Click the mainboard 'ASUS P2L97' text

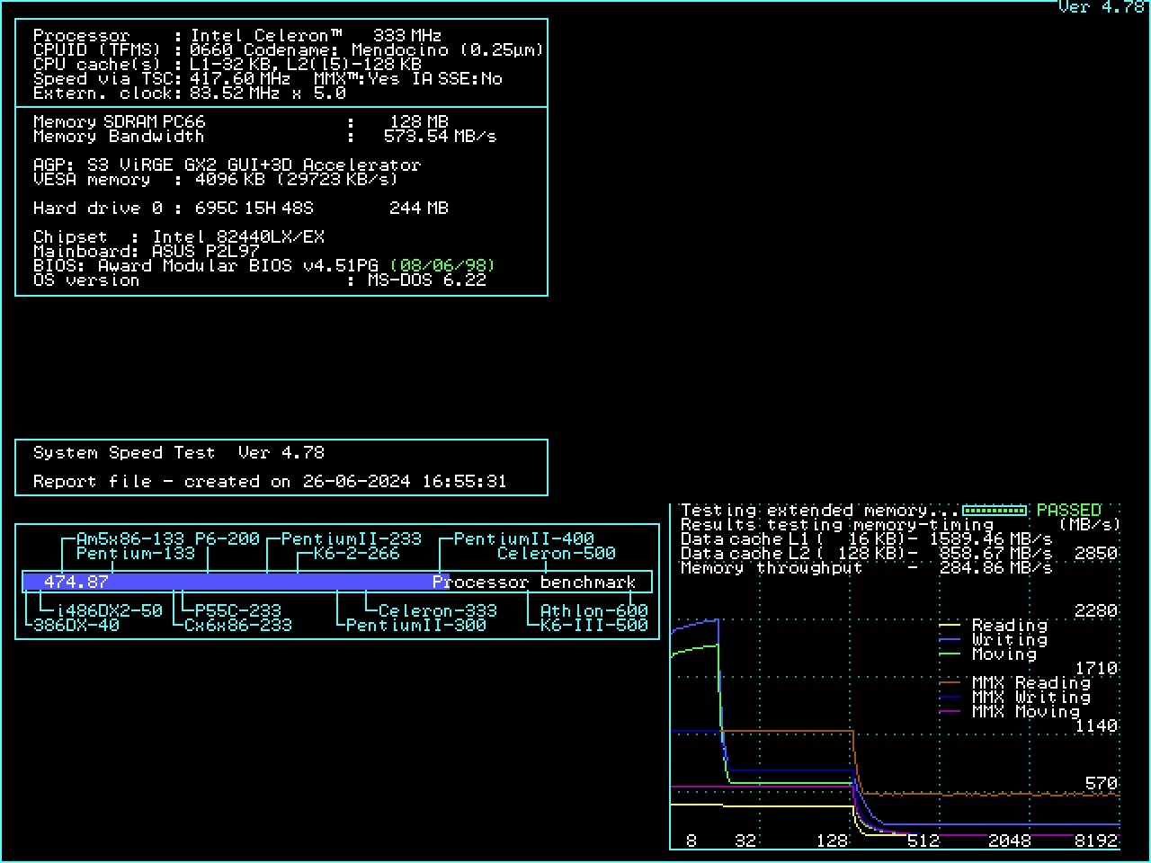(206, 252)
